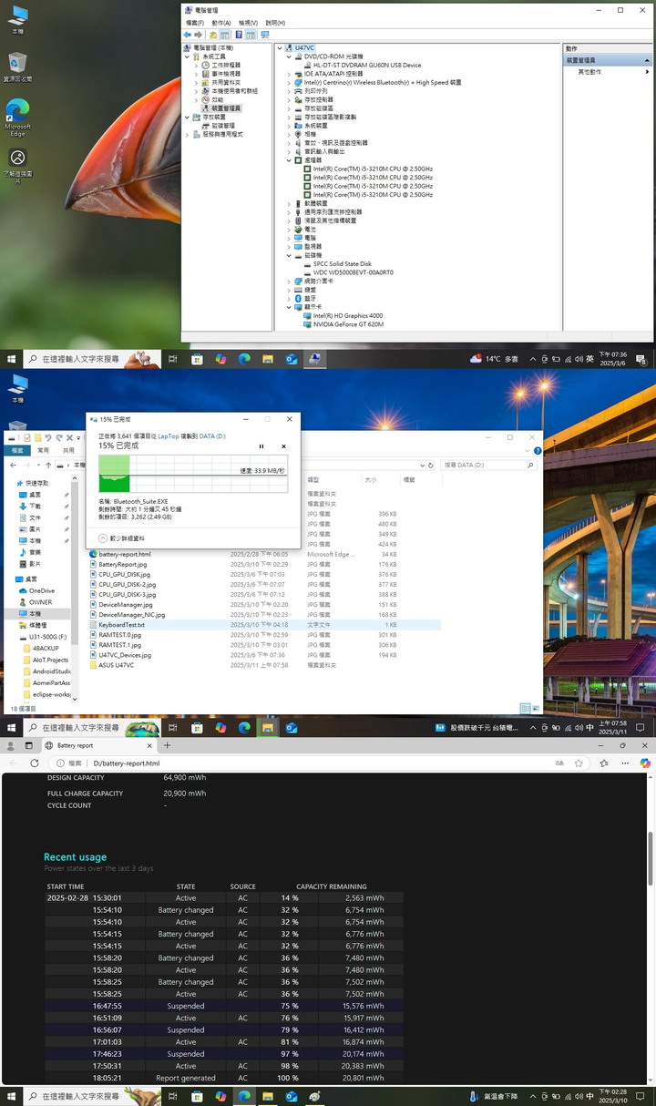Open the 了解這張圖片 desktop icon

[x=17, y=165]
